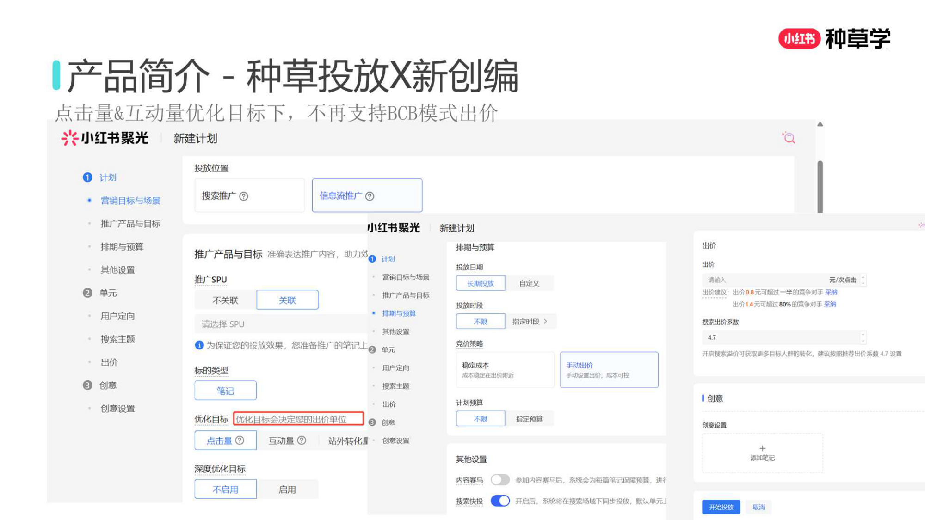The image size is (925, 520).
Task: Disable the 搜索快投 toggle
Action: (x=500, y=501)
